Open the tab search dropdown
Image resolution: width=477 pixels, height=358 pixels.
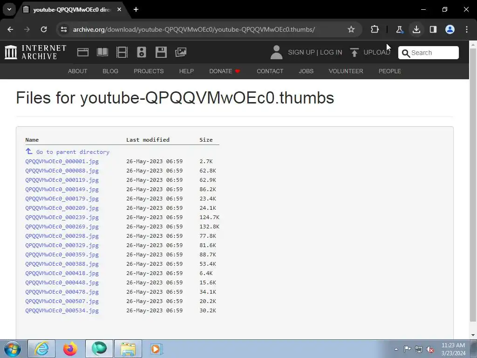9,9
